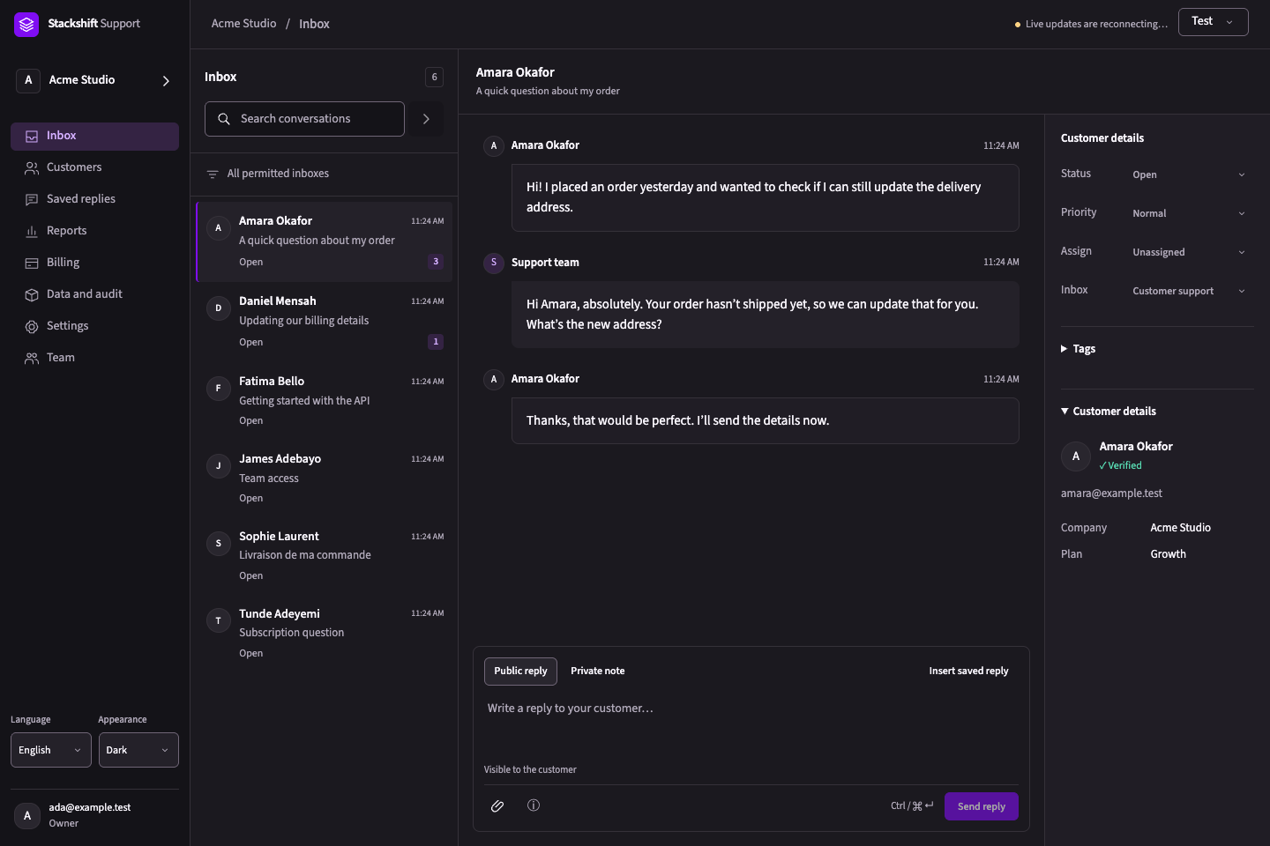Click the attachment paperclip icon

point(497,806)
